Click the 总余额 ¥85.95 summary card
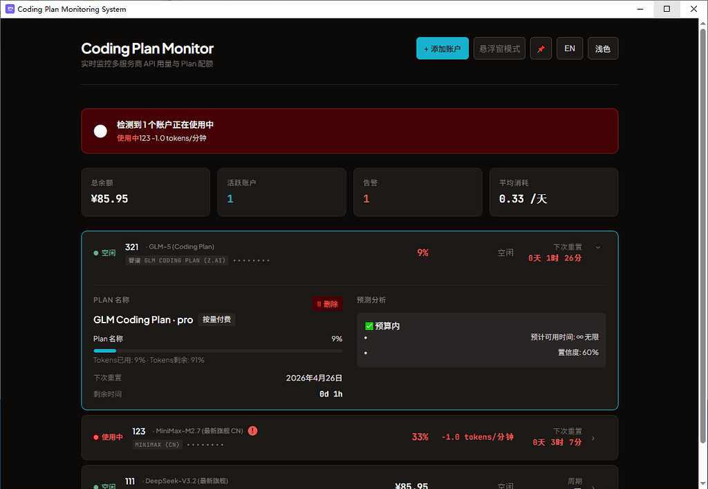708x489 pixels. coord(145,192)
